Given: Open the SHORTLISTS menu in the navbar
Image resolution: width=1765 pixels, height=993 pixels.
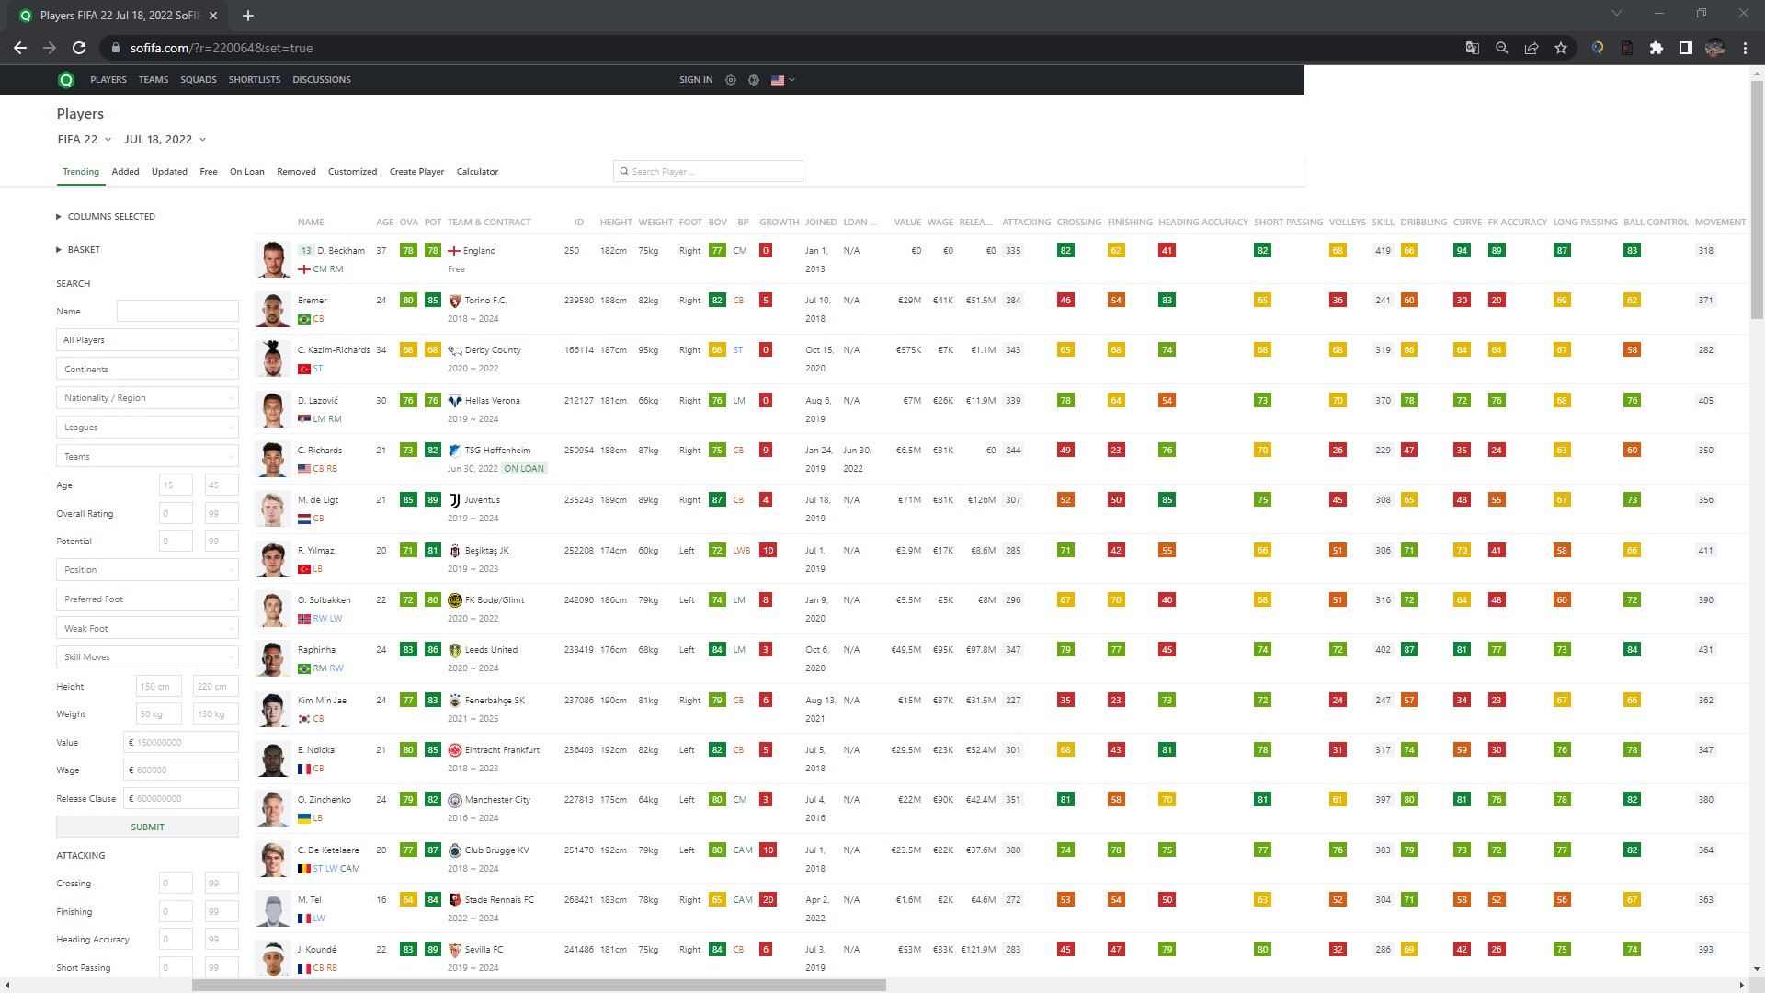Looking at the screenshot, I should 255,80.
